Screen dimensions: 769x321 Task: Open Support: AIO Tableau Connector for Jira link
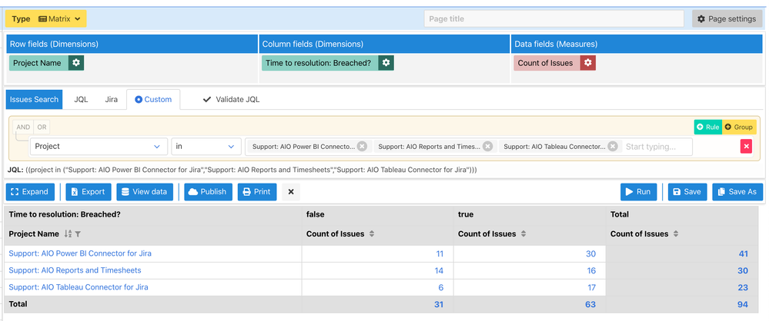tap(79, 286)
